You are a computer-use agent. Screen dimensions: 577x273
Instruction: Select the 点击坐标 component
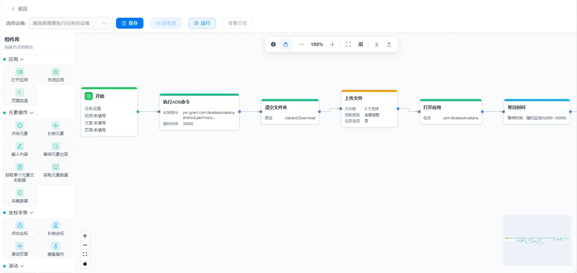pyautogui.click(x=20, y=228)
